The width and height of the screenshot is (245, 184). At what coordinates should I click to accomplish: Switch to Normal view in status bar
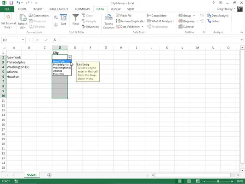coord(180,181)
